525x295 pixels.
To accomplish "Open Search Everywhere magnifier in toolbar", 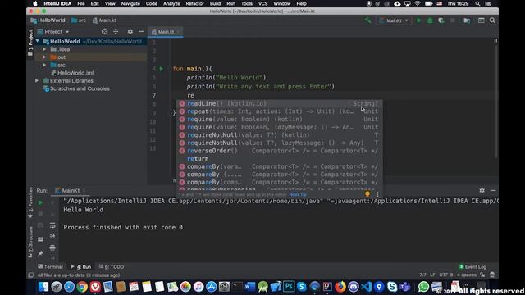I will (x=492, y=20).
